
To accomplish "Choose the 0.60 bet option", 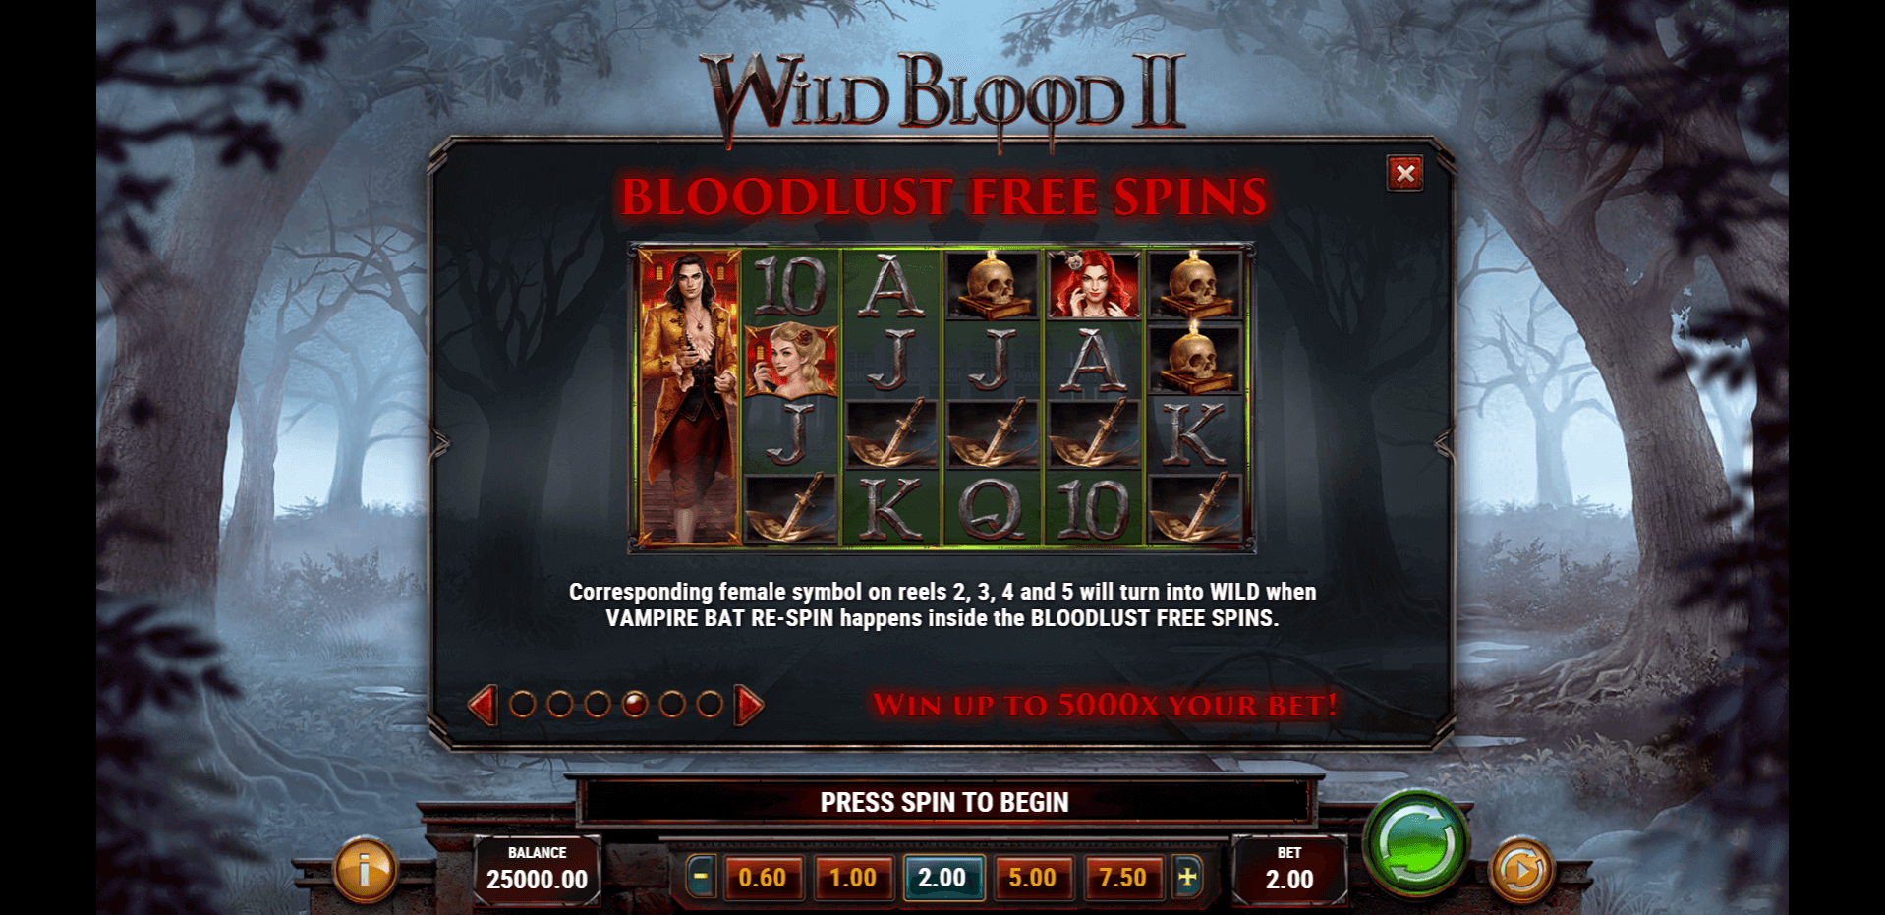I will [763, 878].
